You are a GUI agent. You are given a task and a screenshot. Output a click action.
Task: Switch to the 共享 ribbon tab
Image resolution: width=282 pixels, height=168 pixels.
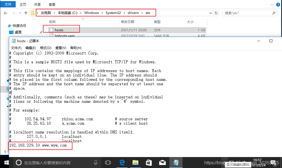(x=37, y=4)
